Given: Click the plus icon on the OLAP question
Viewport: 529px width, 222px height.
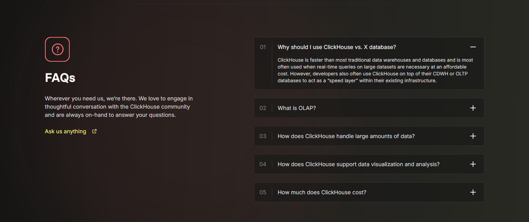Looking at the screenshot, I should coord(473,108).
